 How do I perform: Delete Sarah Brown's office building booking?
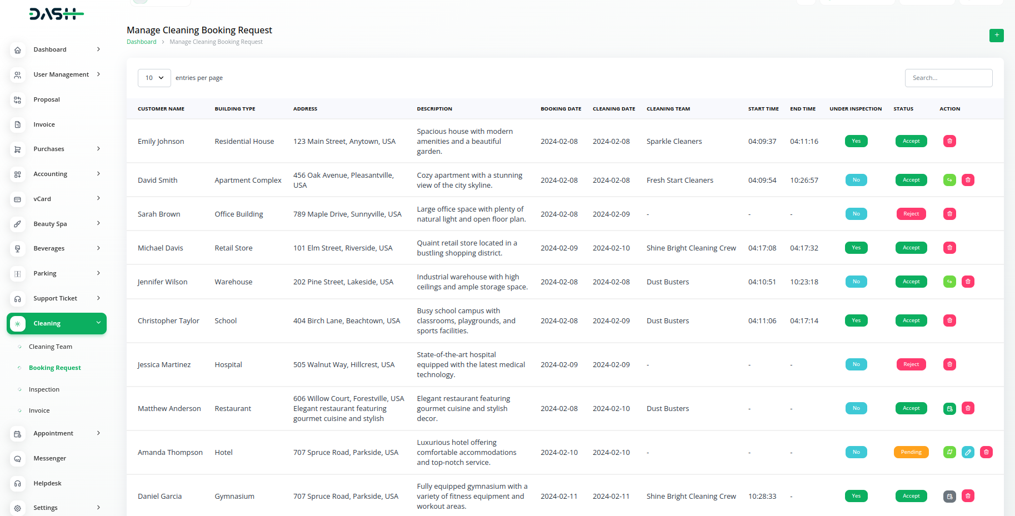click(949, 214)
